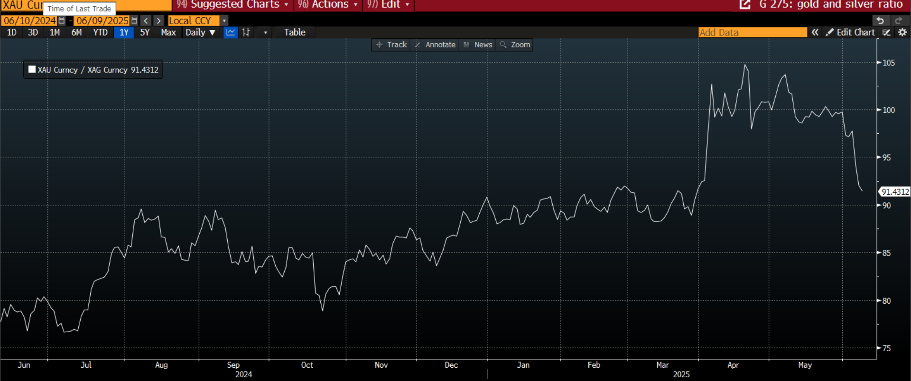Switch to bar/candle chart type
The width and height of the screenshot is (911, 381).
click(x=246, y=32)
